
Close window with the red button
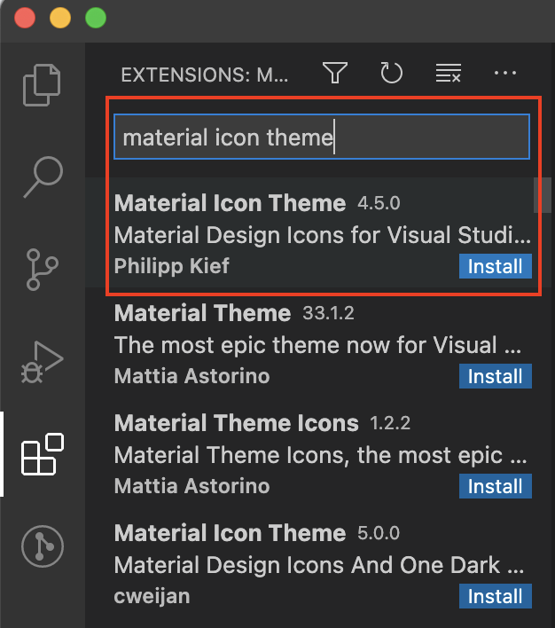coord(25,18)
